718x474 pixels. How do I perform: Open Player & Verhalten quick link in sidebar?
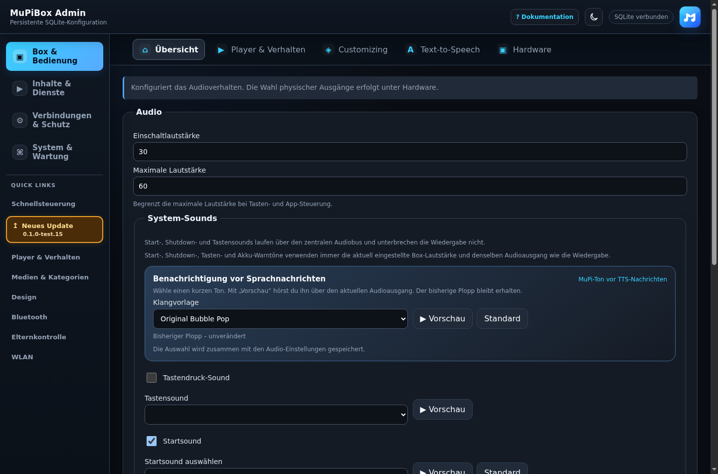pyautogui.click(x=54, y=257)
